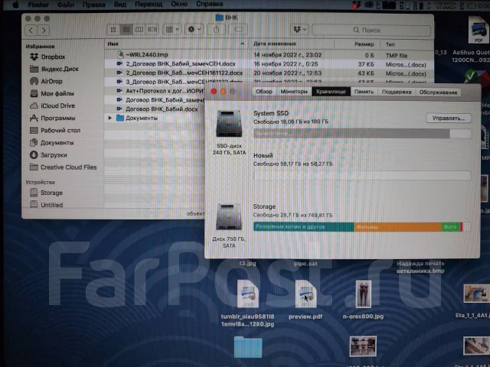Open the Поддержка tab
This screenshot has width=490, height=367.
(x=397, y=92)
